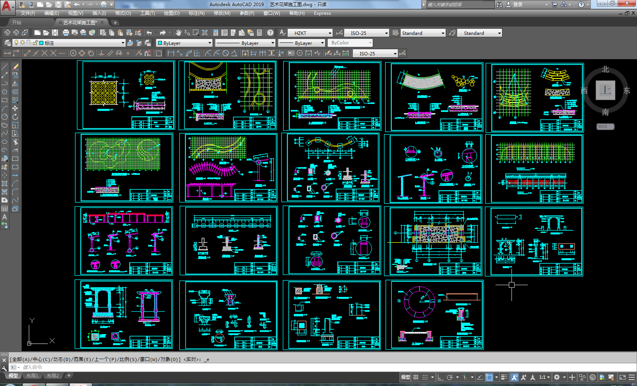Click the 模型 model space button
This screenshot has width=637, height=386.
click(405, 377)
